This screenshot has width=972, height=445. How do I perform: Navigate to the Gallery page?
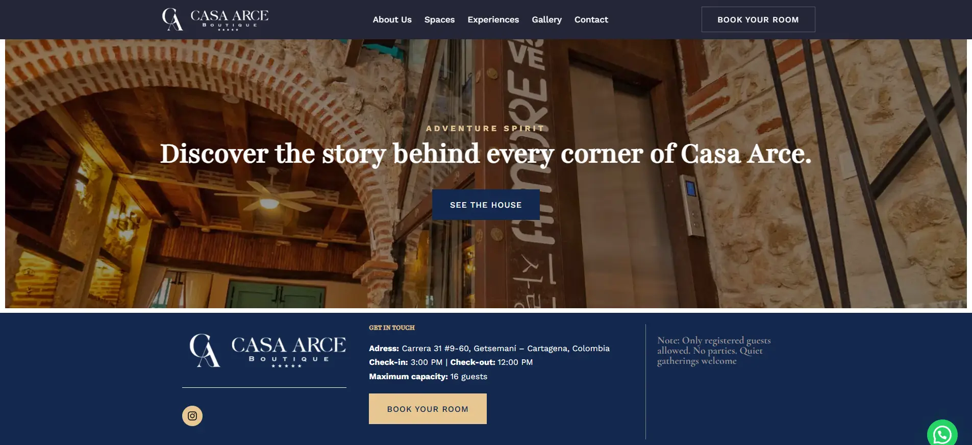(546, 19)
